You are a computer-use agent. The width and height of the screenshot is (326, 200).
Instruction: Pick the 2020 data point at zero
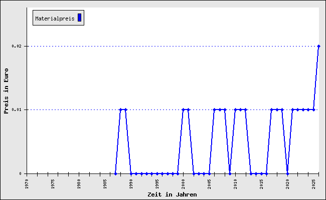click(x=287, y=173)
